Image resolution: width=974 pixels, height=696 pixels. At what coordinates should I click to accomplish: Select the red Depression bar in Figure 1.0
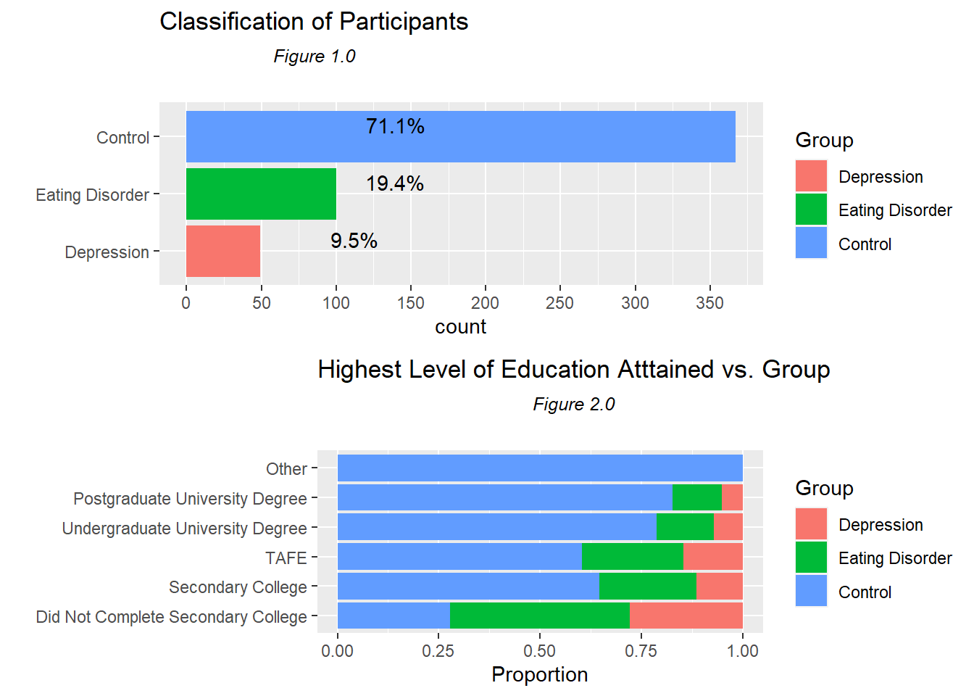[223, 251]
